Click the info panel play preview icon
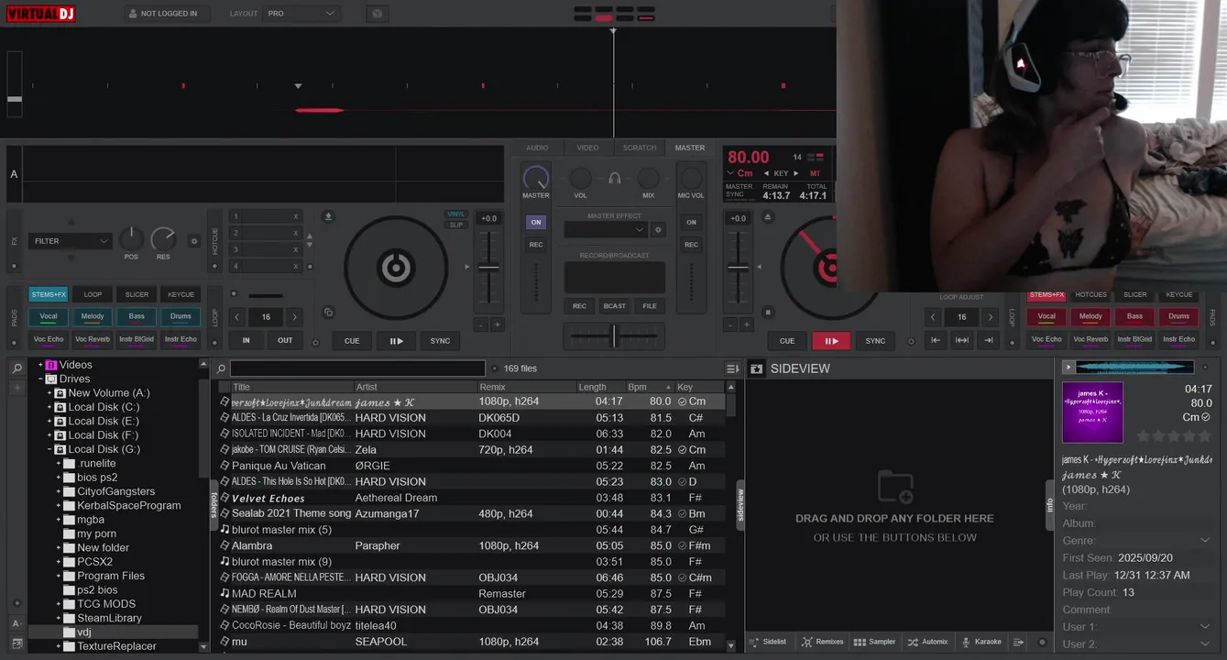The image size is (1227, 660). tap(1068, 368)
